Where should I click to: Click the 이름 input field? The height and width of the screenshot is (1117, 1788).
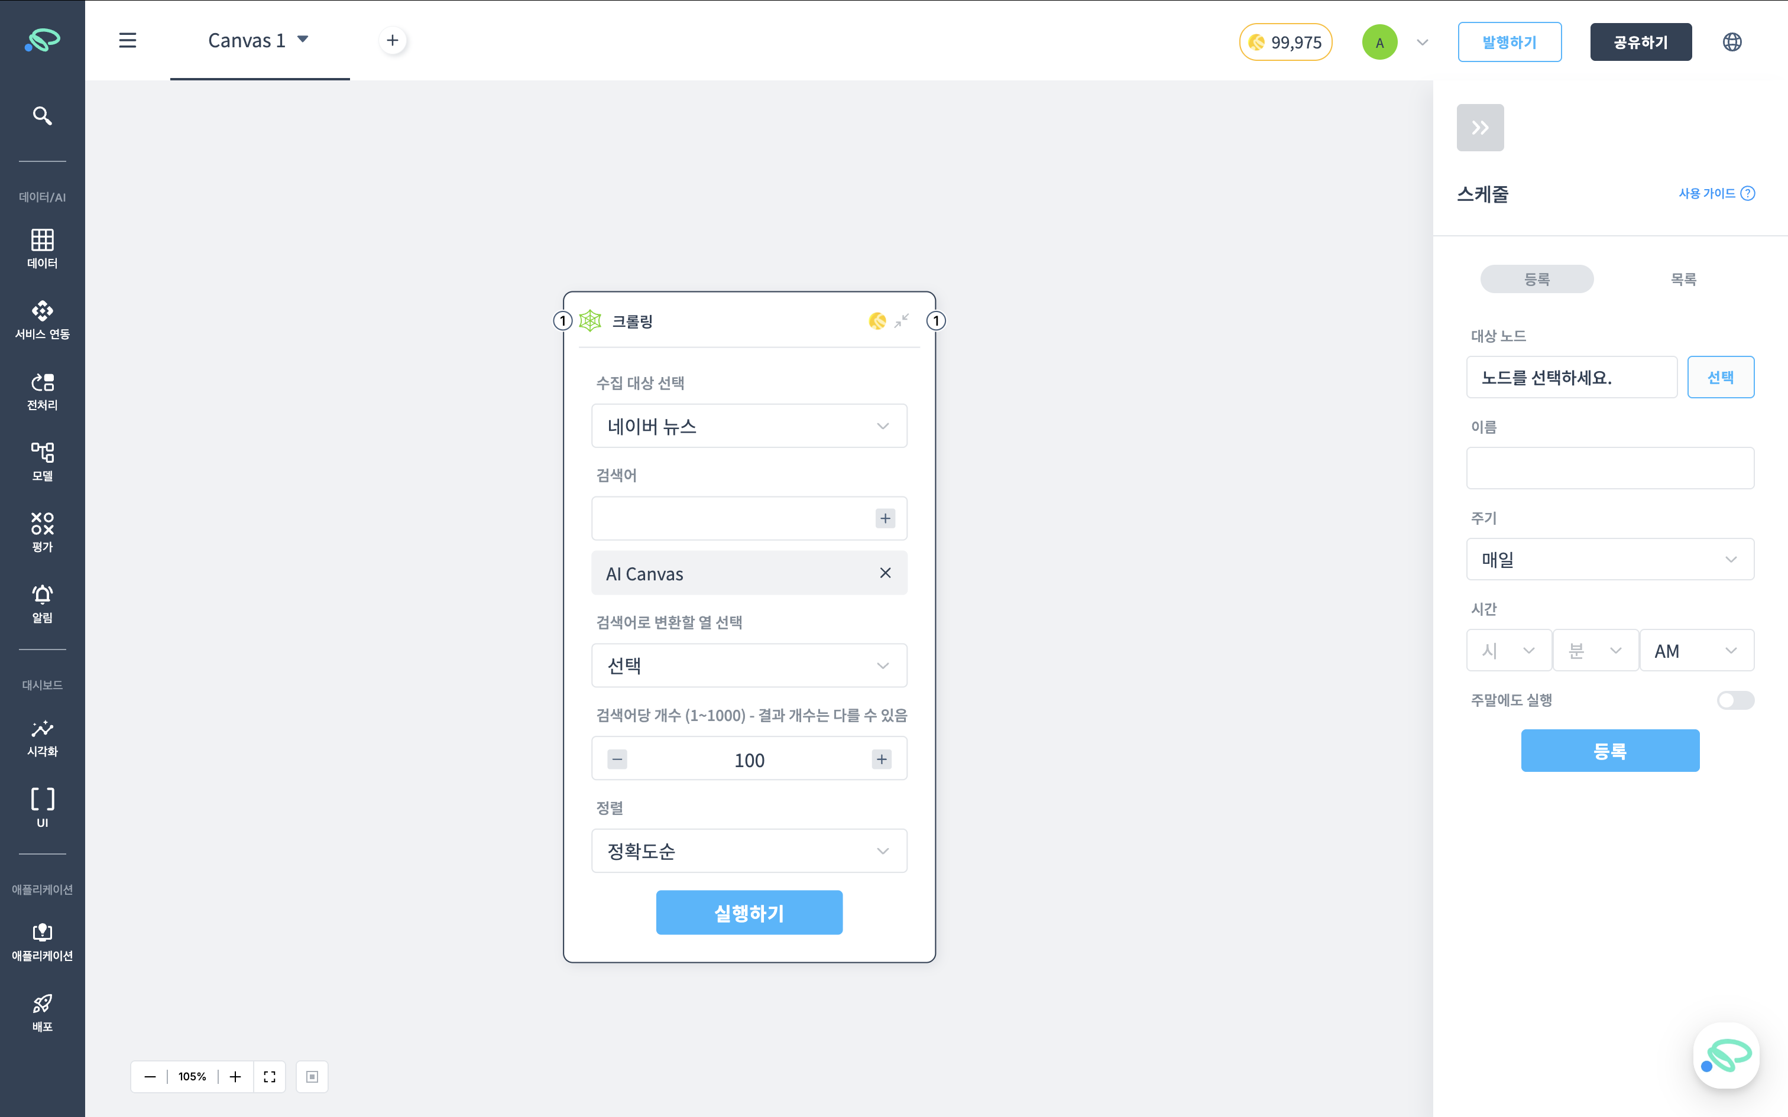(x=1610, y=467)
